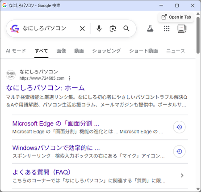201x192 pixels.
Task: Open the ニュース tab
Action: pyautogui.click(x=176, y=51)
